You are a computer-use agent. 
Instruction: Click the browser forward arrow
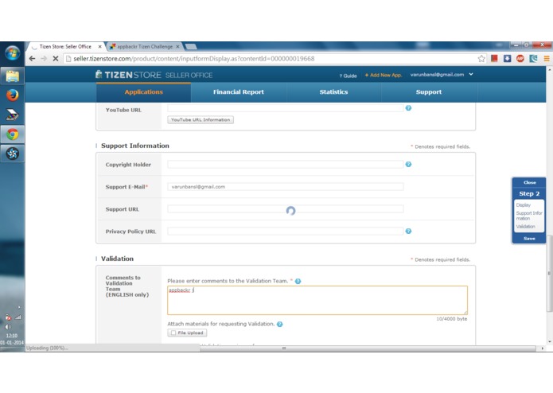point(44,59)
